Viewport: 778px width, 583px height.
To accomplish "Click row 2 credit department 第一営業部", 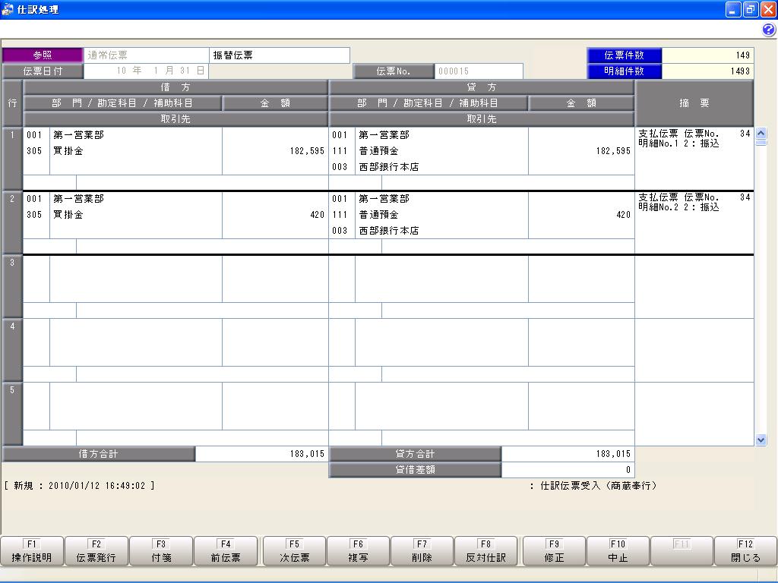I will coord(384,199).
